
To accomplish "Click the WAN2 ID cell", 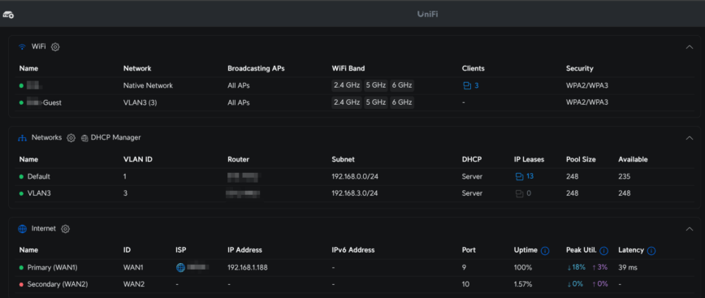I will (134, 284).
